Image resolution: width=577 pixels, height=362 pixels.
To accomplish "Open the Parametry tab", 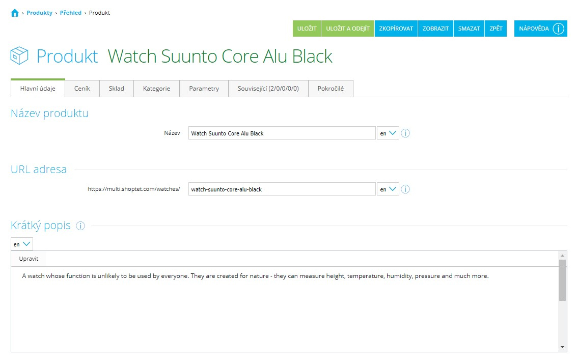I will tap(204, 89).
